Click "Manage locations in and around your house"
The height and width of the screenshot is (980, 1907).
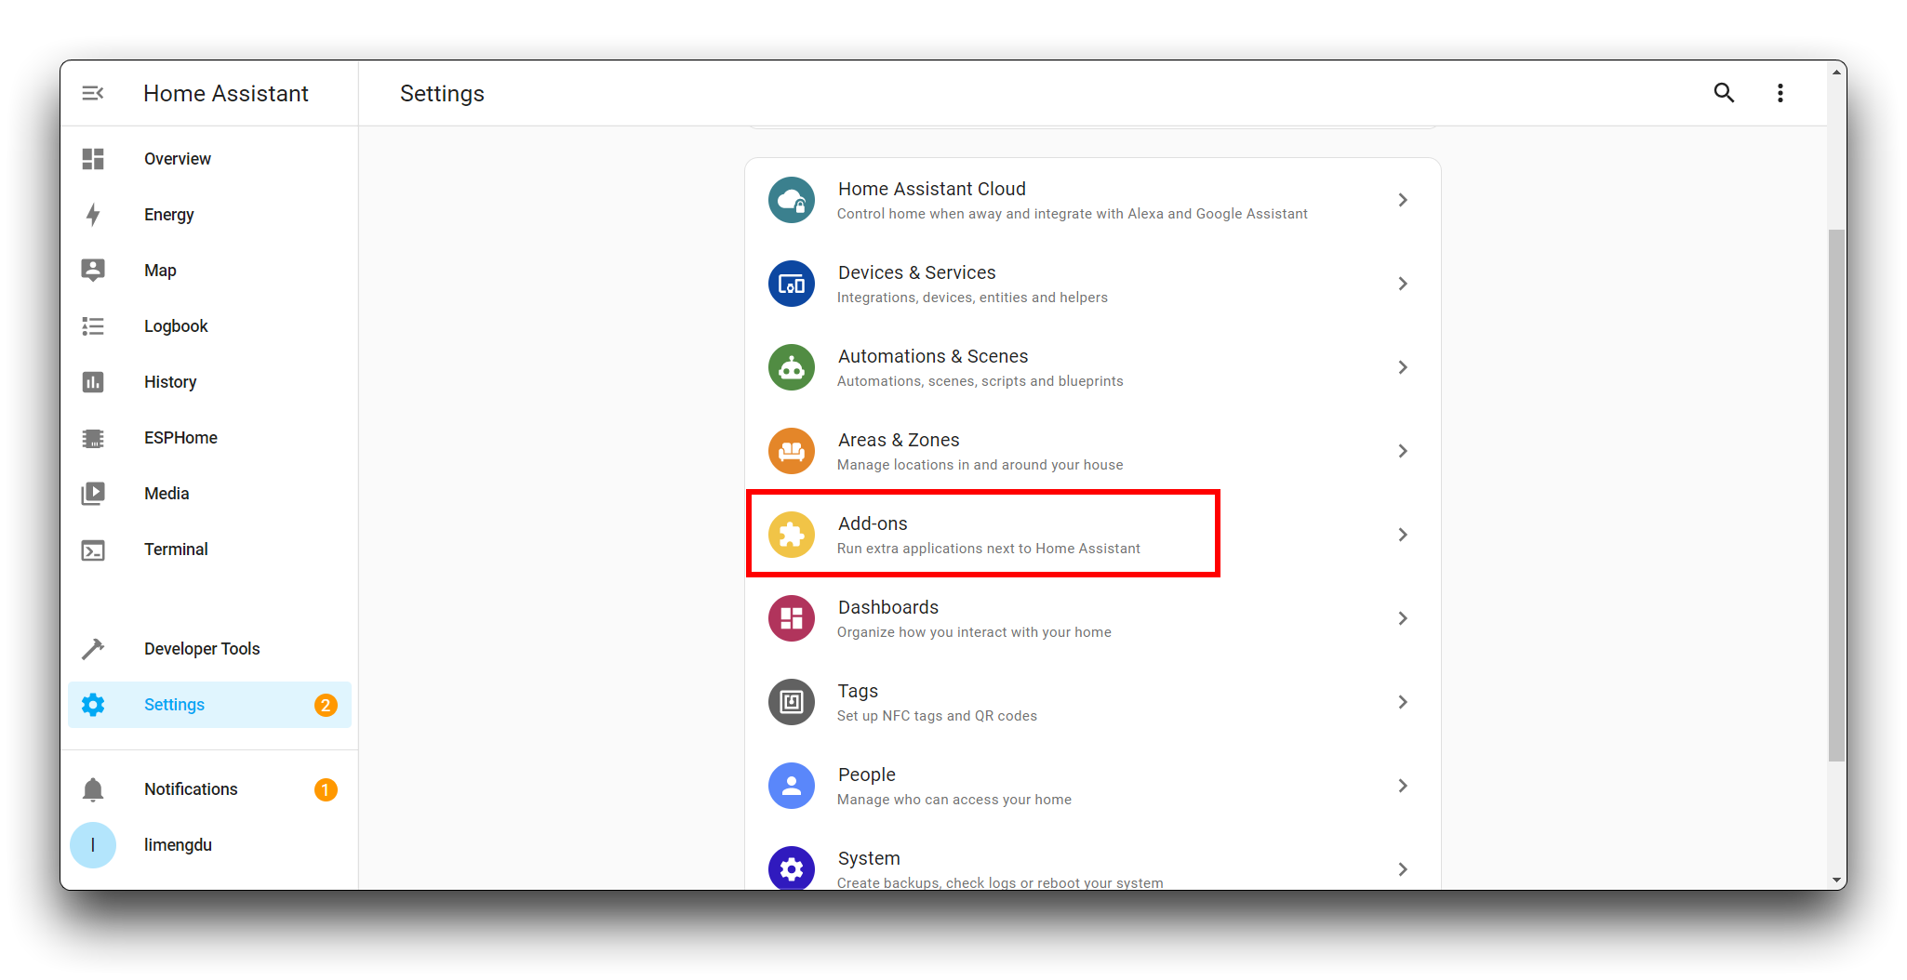pyautogui.click(x=980, y=465)
